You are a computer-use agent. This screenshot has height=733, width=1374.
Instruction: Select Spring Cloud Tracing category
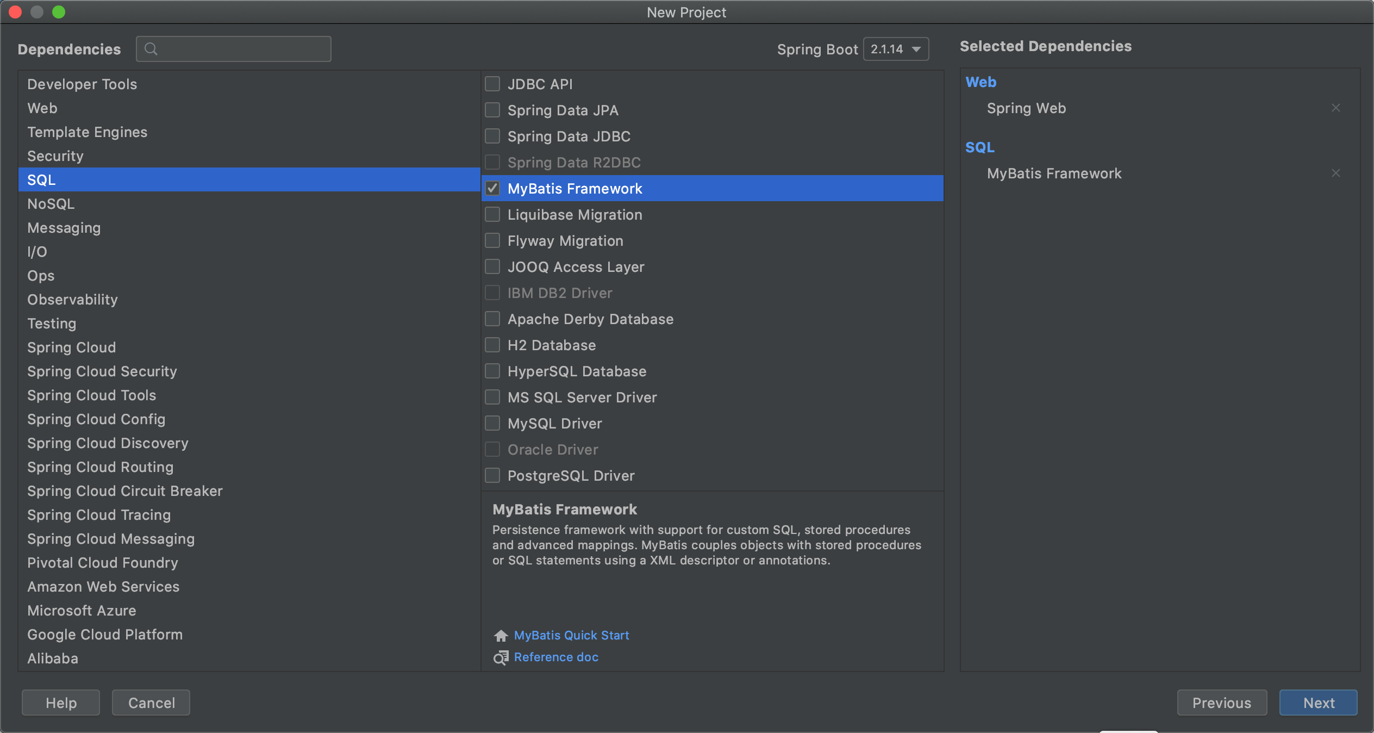coord(249,515)
